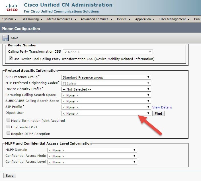
Task: Click the Digest User field label
Action: (x=15, y=113)
